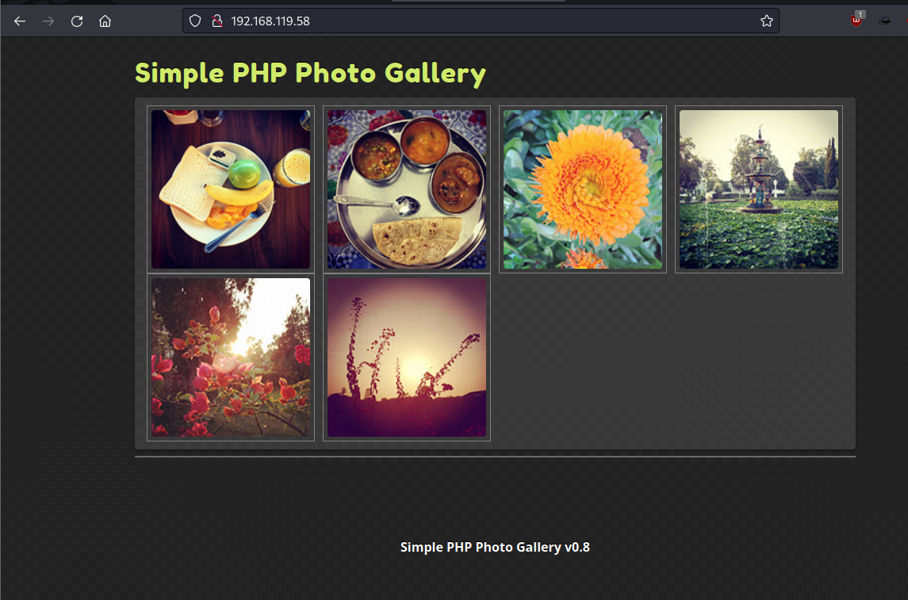Screen dimensions: 908x600
Task: Open the breakfast plate with banana photo
Action: (231, 189)
